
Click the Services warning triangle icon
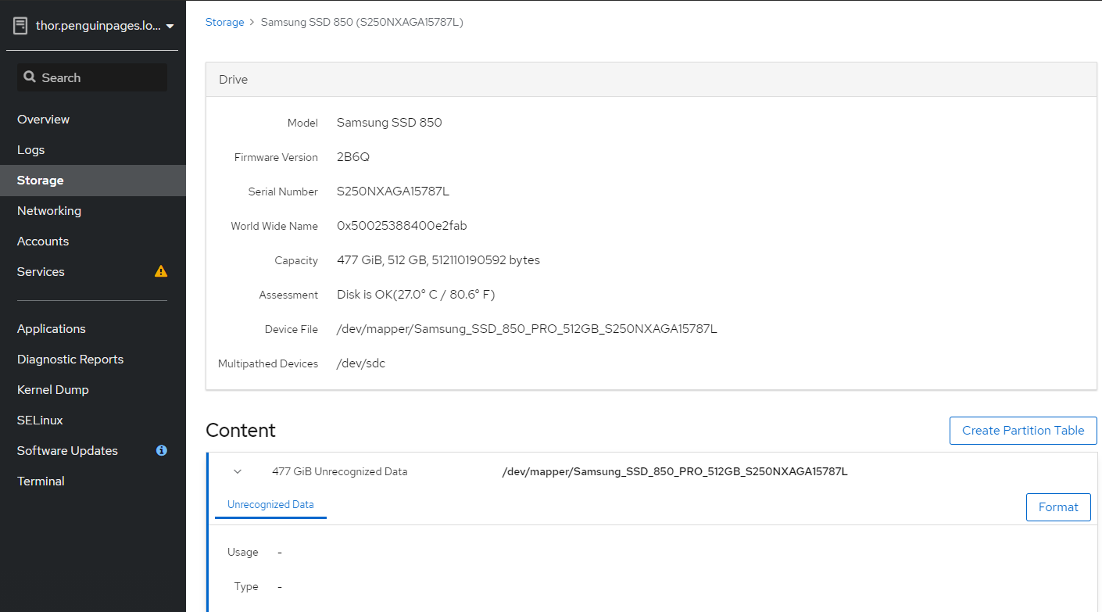click(x=161, y=272)
